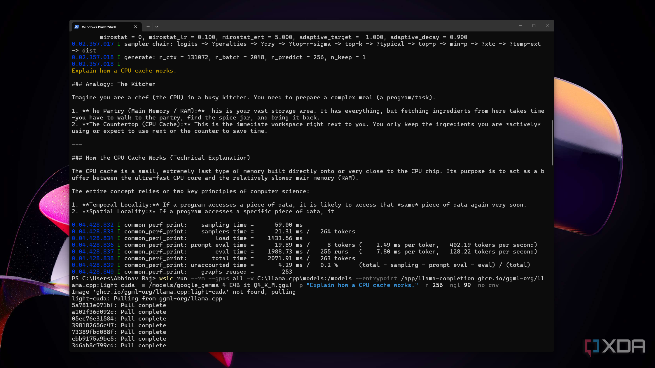This screenshot has height=368, width=655.
Task: Open a new terminal tab with plus
Action: tap(148, 27)
